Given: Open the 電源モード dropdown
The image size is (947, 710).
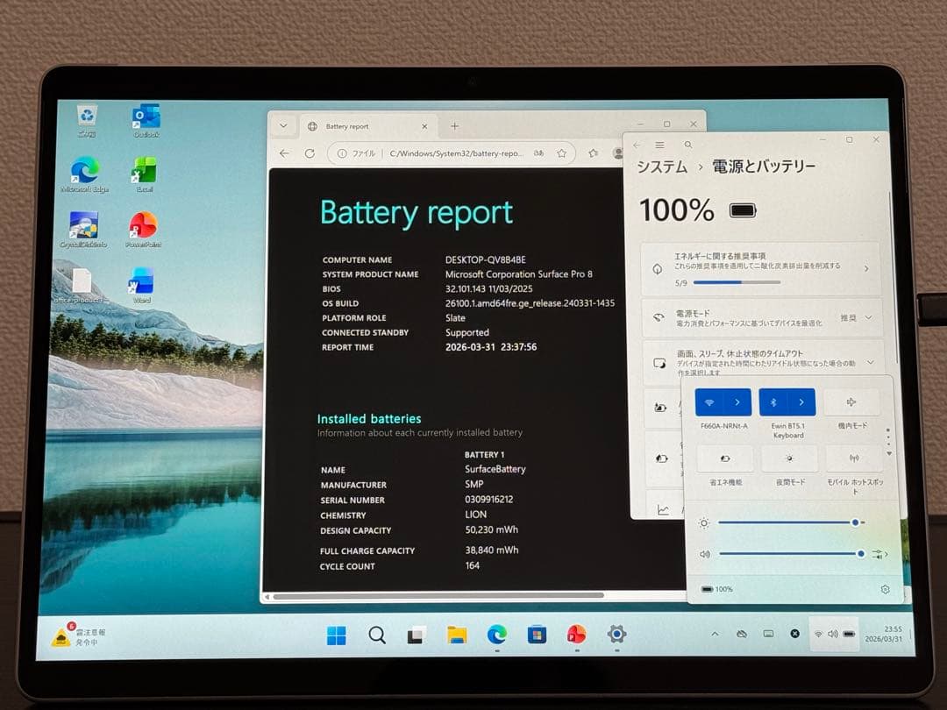Looking at the screenshot, I should (x=857, y=317).
